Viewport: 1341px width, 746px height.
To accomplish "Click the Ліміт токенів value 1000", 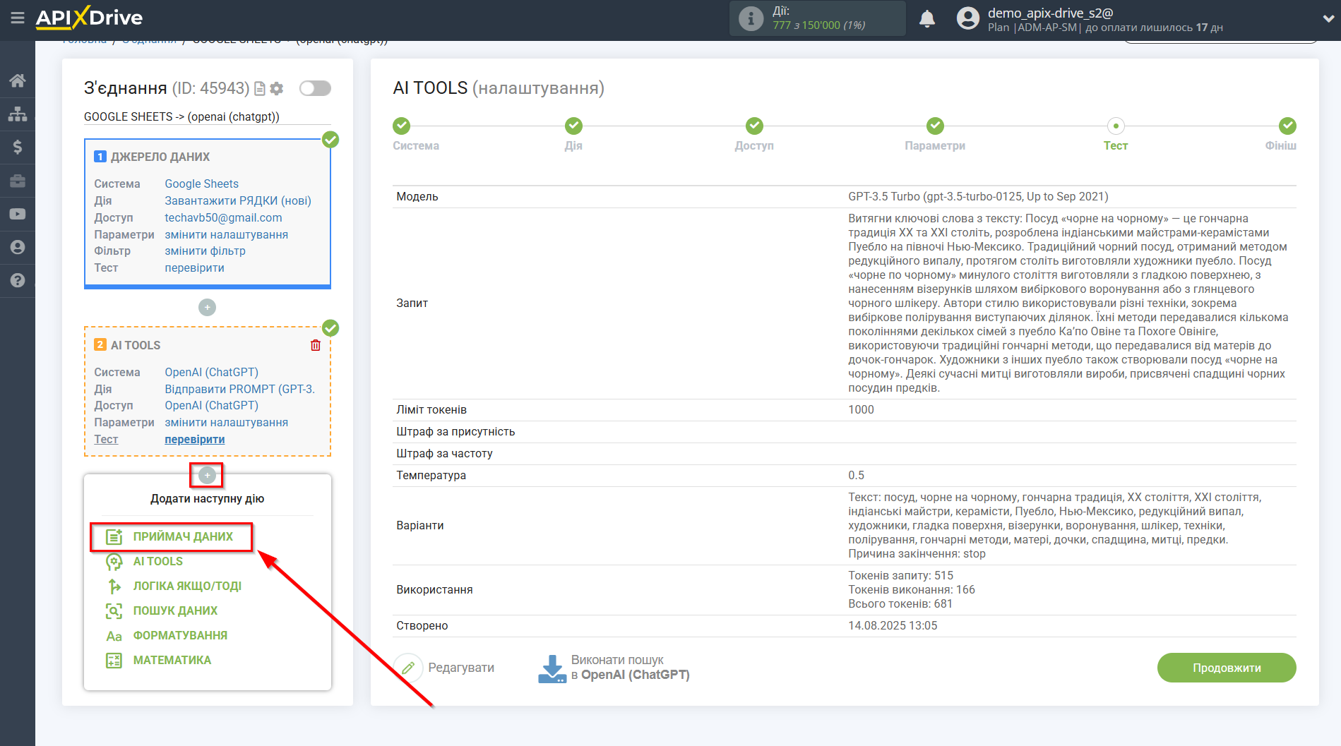I will point(861,409).
